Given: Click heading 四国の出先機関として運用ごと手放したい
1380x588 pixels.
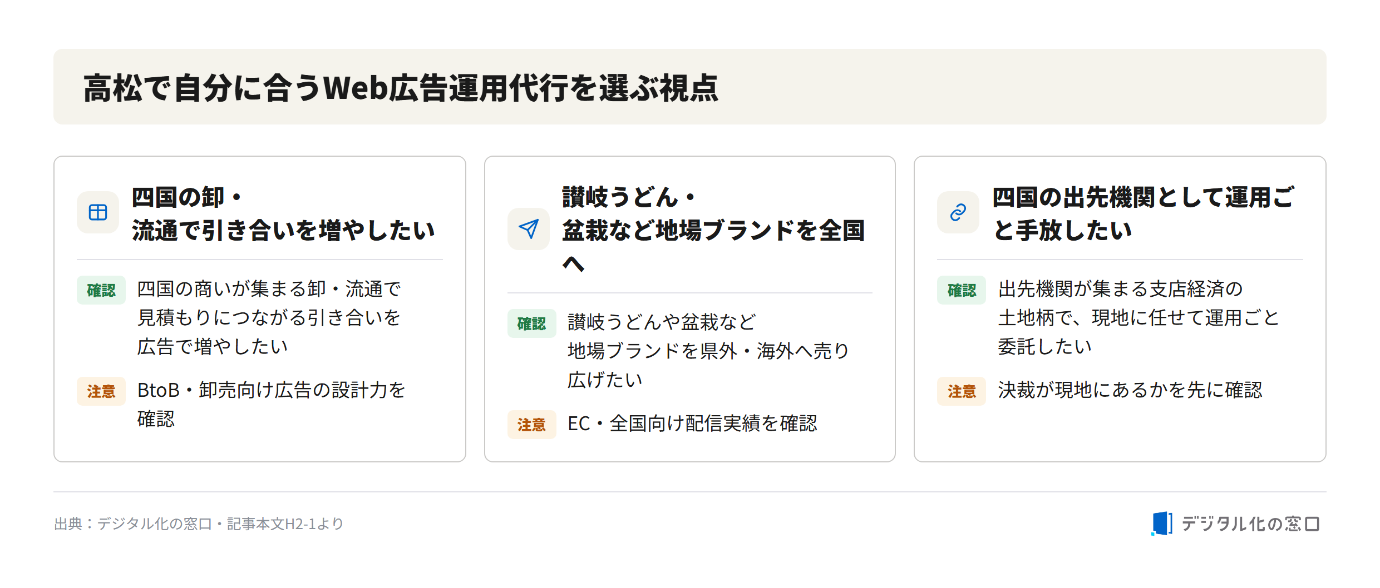Looking at the screenshot, I should 1144,213.
